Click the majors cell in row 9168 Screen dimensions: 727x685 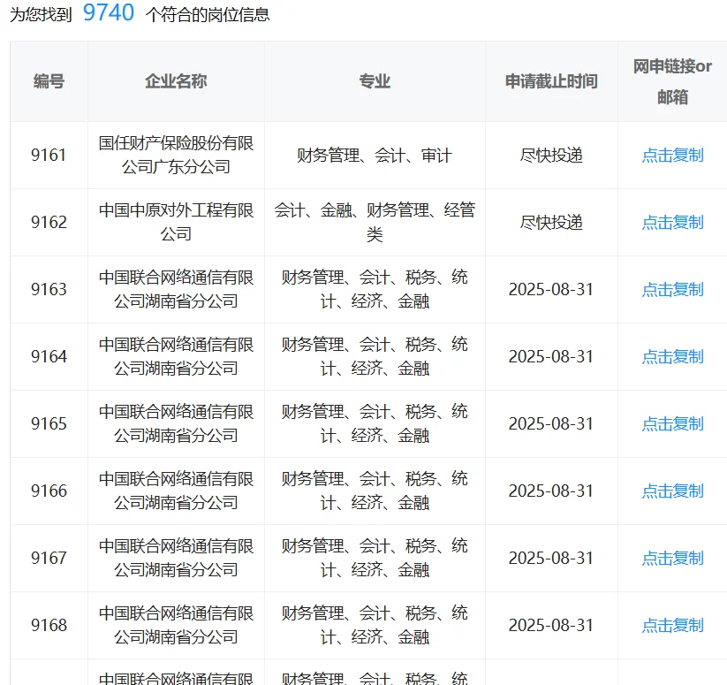375,625
